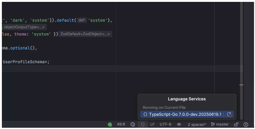Restart the TypeScript-Go language service
The image size is (255, 129).
(229, 114)
